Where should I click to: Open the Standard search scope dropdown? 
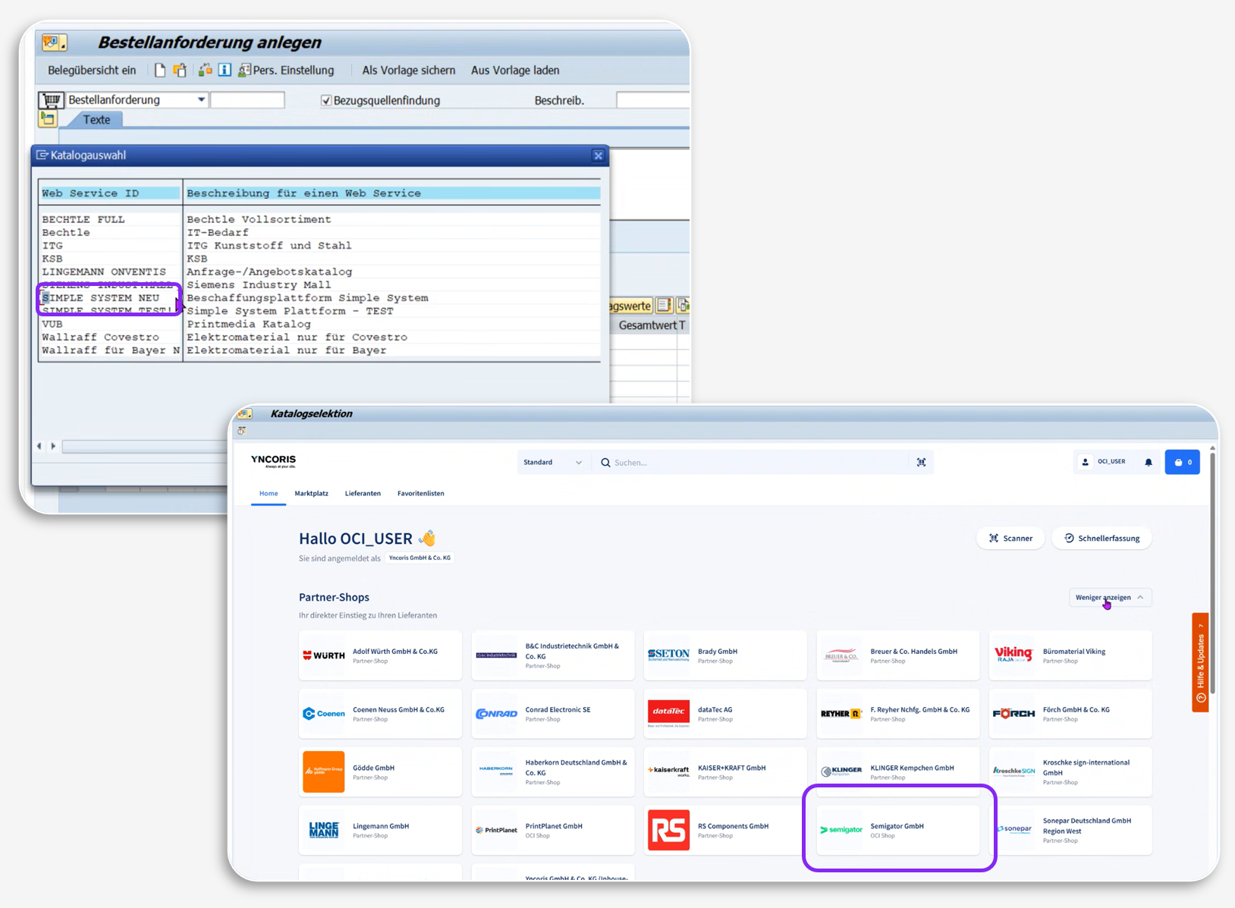click(x=552, y=463)
